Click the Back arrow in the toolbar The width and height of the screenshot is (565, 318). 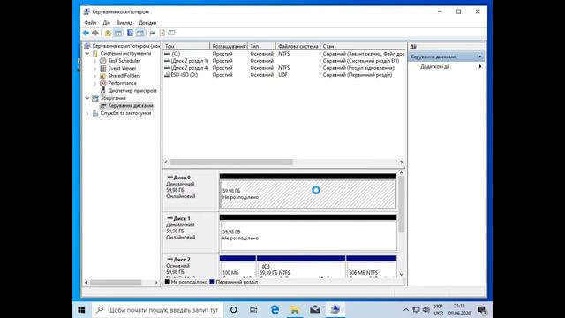tap(86, 33)
